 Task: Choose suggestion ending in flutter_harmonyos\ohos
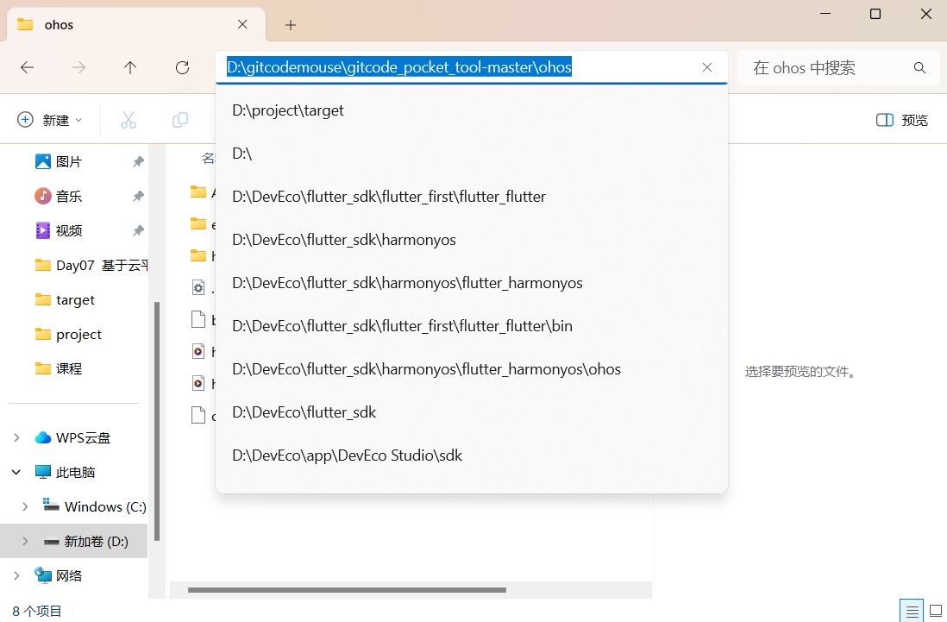click(x=471, y=369)
